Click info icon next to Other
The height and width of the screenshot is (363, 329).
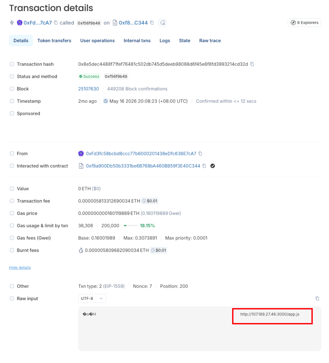(12, 286)
